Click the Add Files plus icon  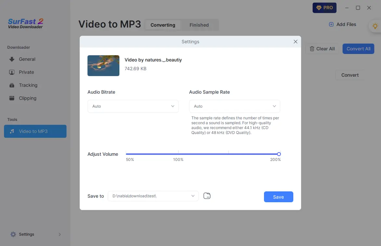tap(331, 24)
